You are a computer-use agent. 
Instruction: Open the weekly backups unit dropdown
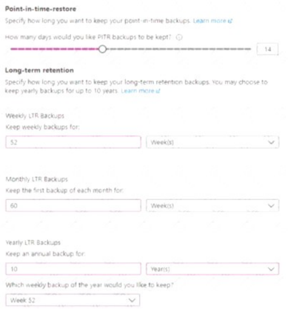click(x=213, y=142)
